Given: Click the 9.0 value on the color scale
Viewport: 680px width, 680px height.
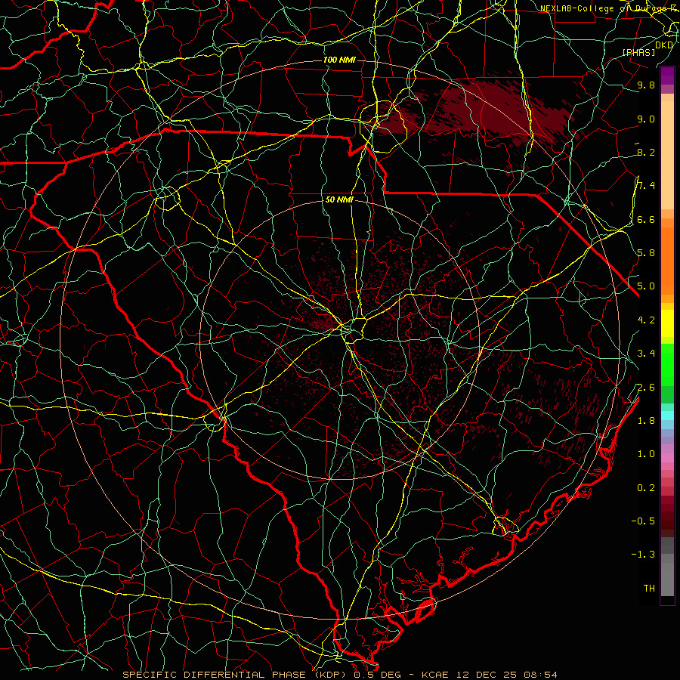Looking at the screenshot, I should [646, 119].
